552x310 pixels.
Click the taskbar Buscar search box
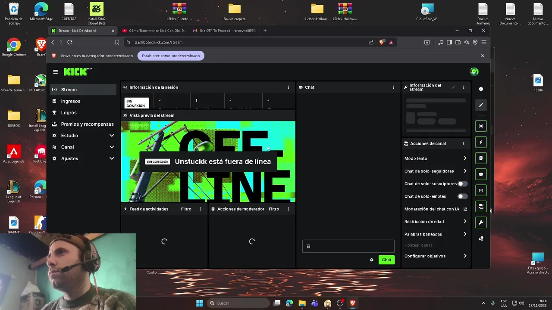[238, 303]
